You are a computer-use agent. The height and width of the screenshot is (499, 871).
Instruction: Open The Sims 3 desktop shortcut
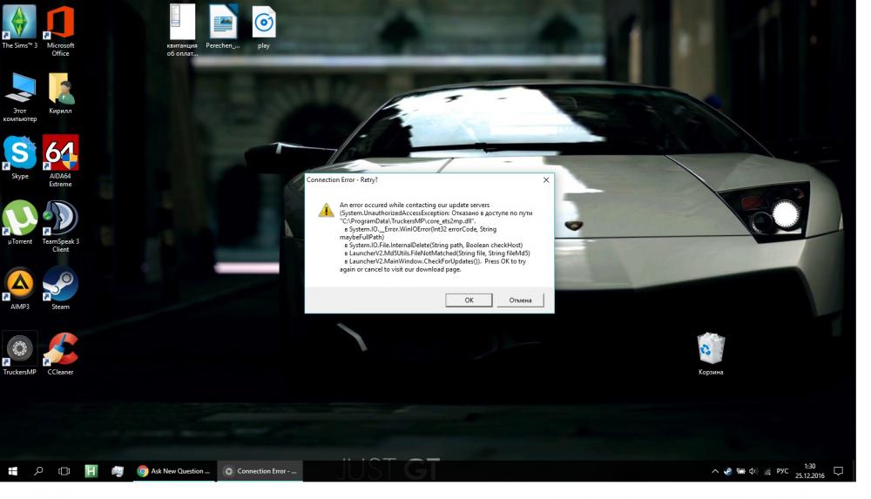click(20, 23)
